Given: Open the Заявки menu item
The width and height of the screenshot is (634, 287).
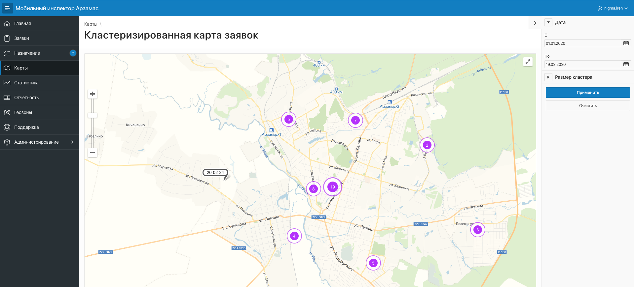Looking at the screenshot, I should pyautogui.click(x=39, y=38).
